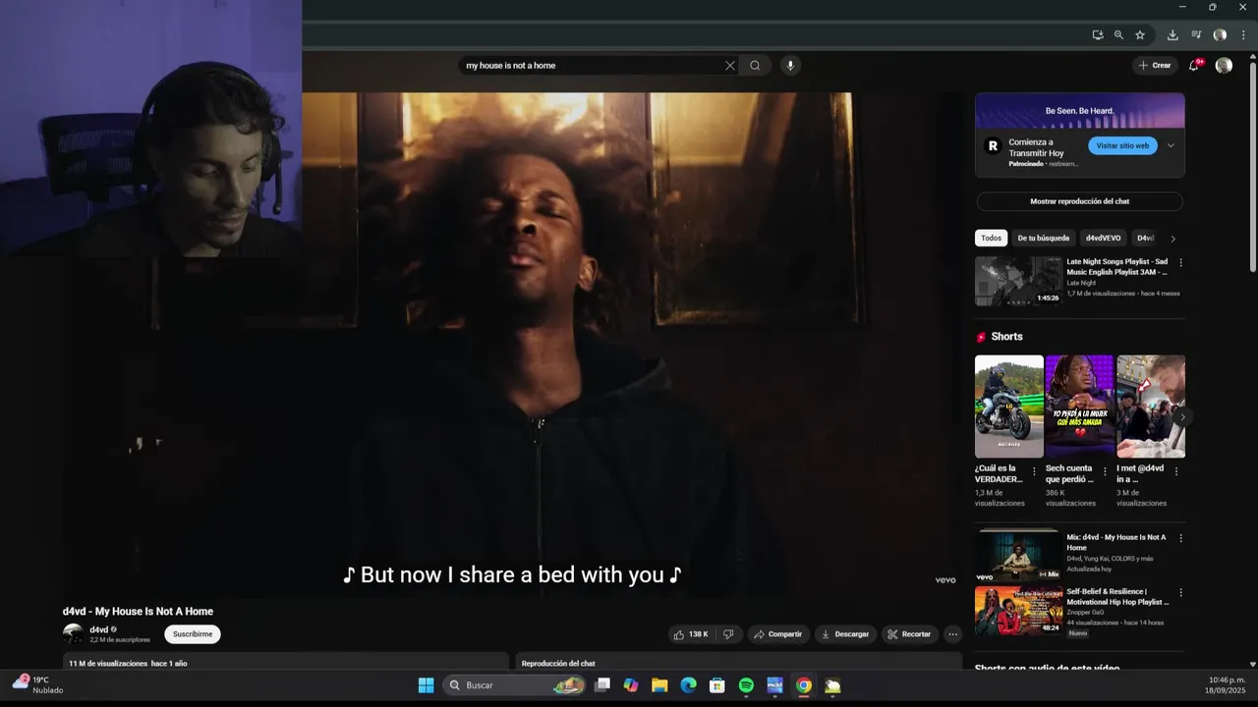Click the Descargar button

click(x=846, y=634)
